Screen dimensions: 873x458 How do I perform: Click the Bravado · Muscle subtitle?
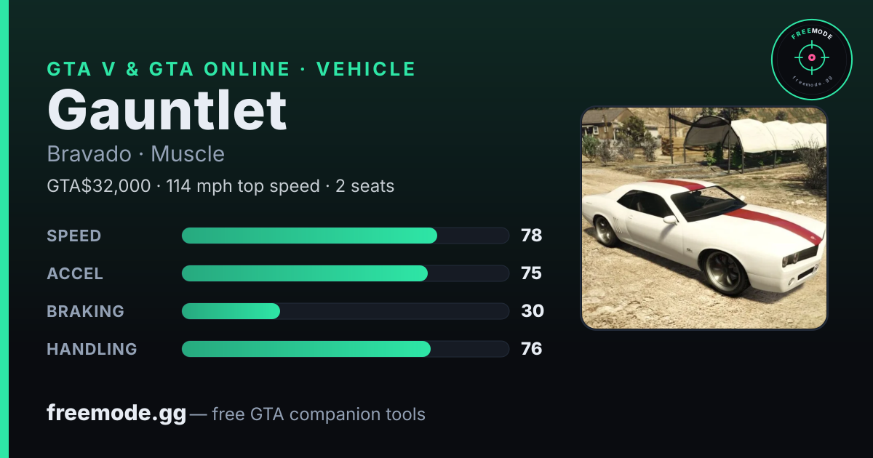click(135, 154)
